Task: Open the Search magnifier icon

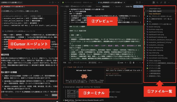Action: pos(157,3)
